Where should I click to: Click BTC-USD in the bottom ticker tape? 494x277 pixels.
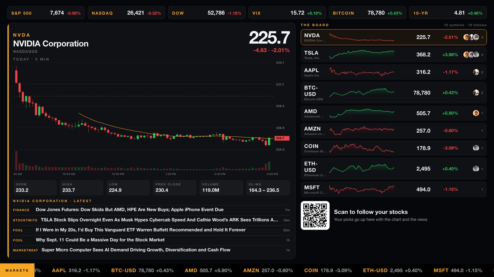pyautogui.click(x=142, y=271)
